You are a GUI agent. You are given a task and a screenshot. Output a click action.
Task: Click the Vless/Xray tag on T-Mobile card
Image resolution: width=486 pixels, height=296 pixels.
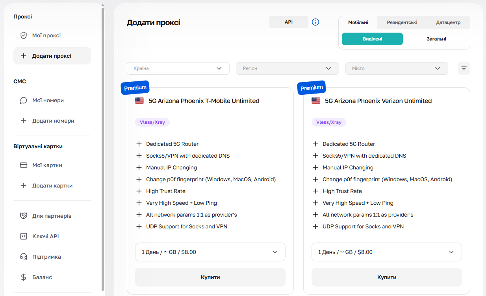click(x=152, y=122)
